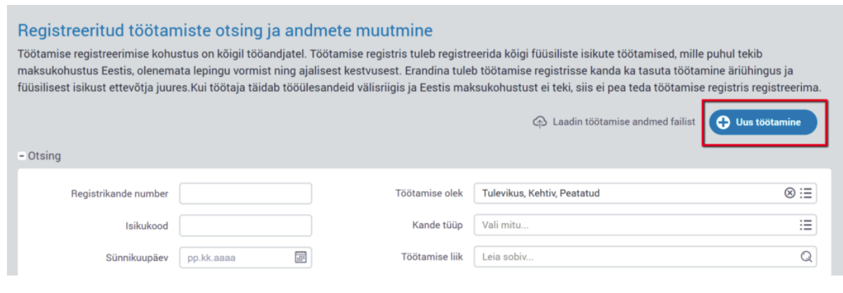Viewport: 843px width, 293px height.
Task: Click the Sünnikuupäev date text box
Action: pos(236,257)
